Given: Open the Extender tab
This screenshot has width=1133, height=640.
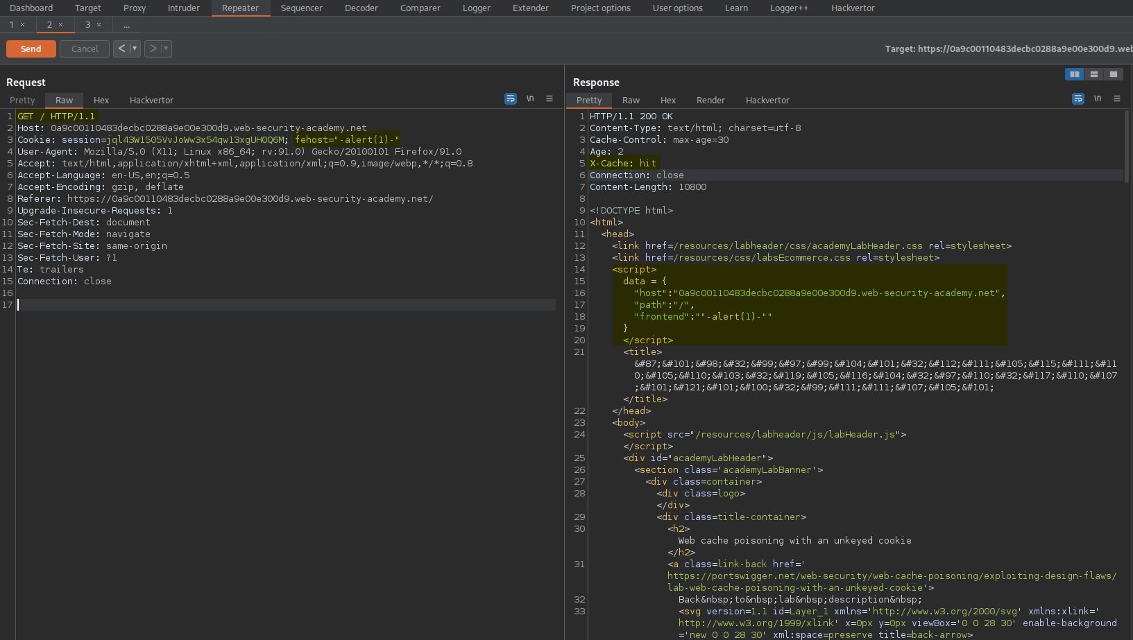Looking at the screenshot, I should point(531,8).
